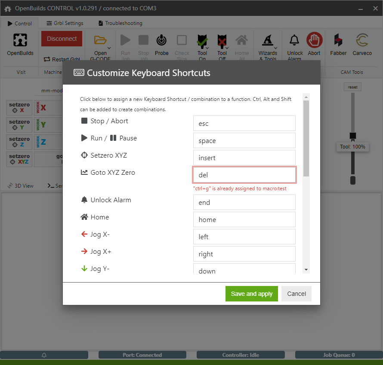383x365 pixels.
Task: Click Save and apply
Action: point(251,294)
